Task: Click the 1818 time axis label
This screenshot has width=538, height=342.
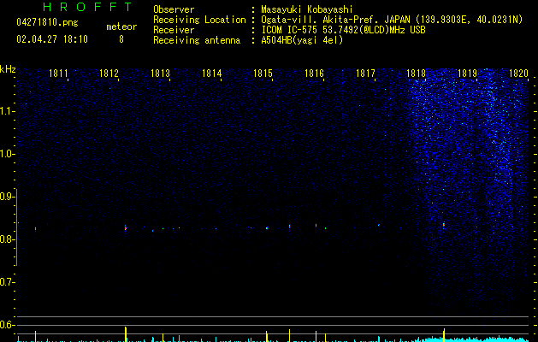Action: pyautogui.click(x=416, y=74)
